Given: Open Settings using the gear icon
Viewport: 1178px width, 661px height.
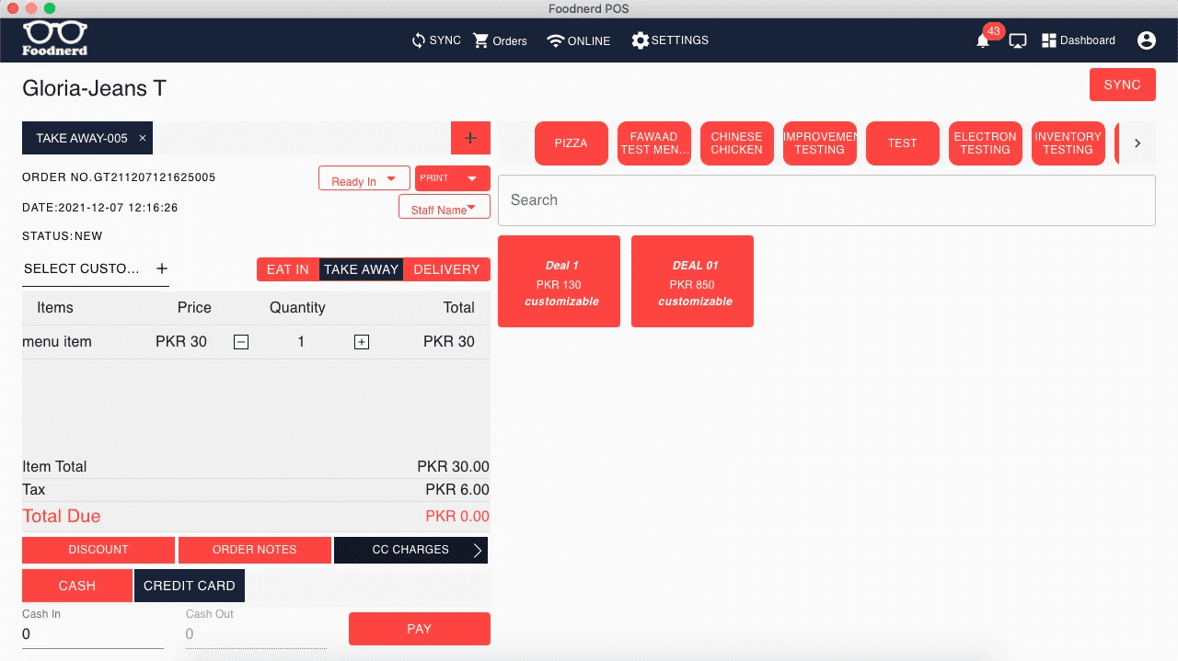Looking at the screenshot, I should pyautogui.click(x=641, y=40).
